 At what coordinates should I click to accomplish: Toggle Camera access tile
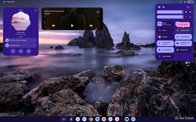tap(183, 43)
